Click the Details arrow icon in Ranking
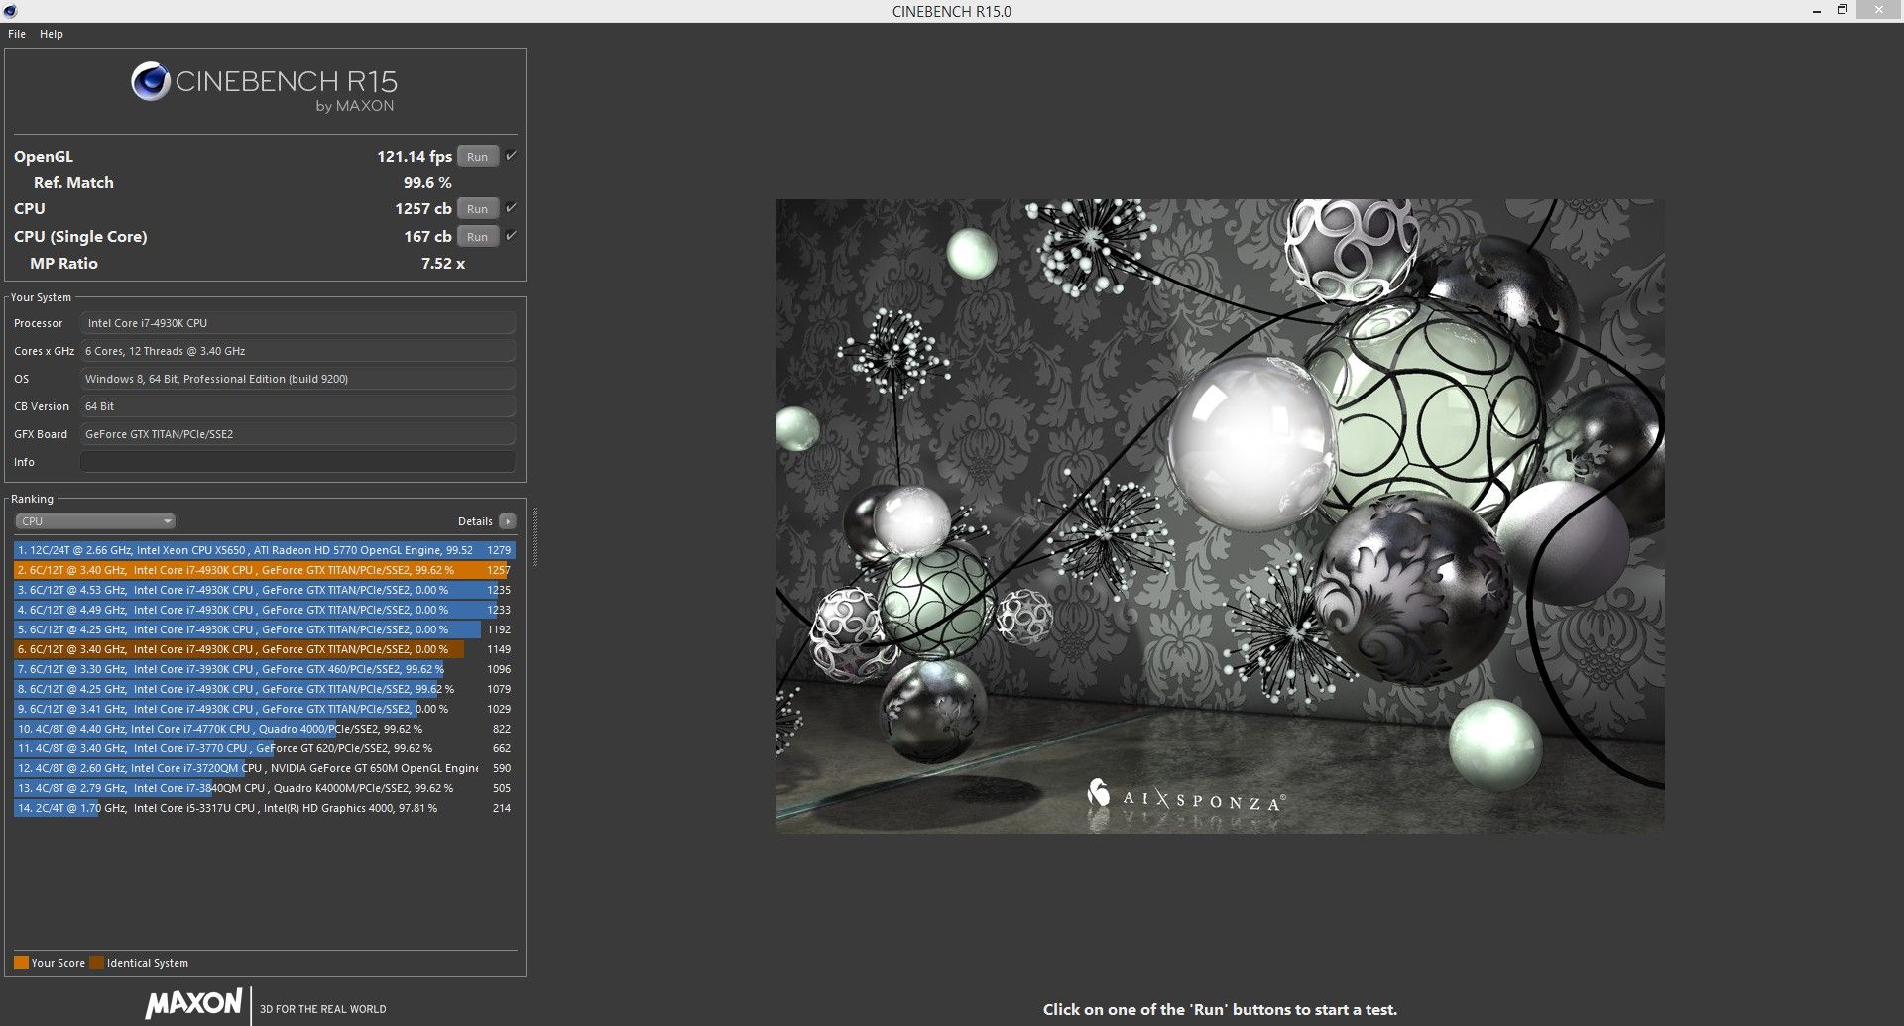1904x1026 pixels. pyautogui.click(x=508, y=521)
